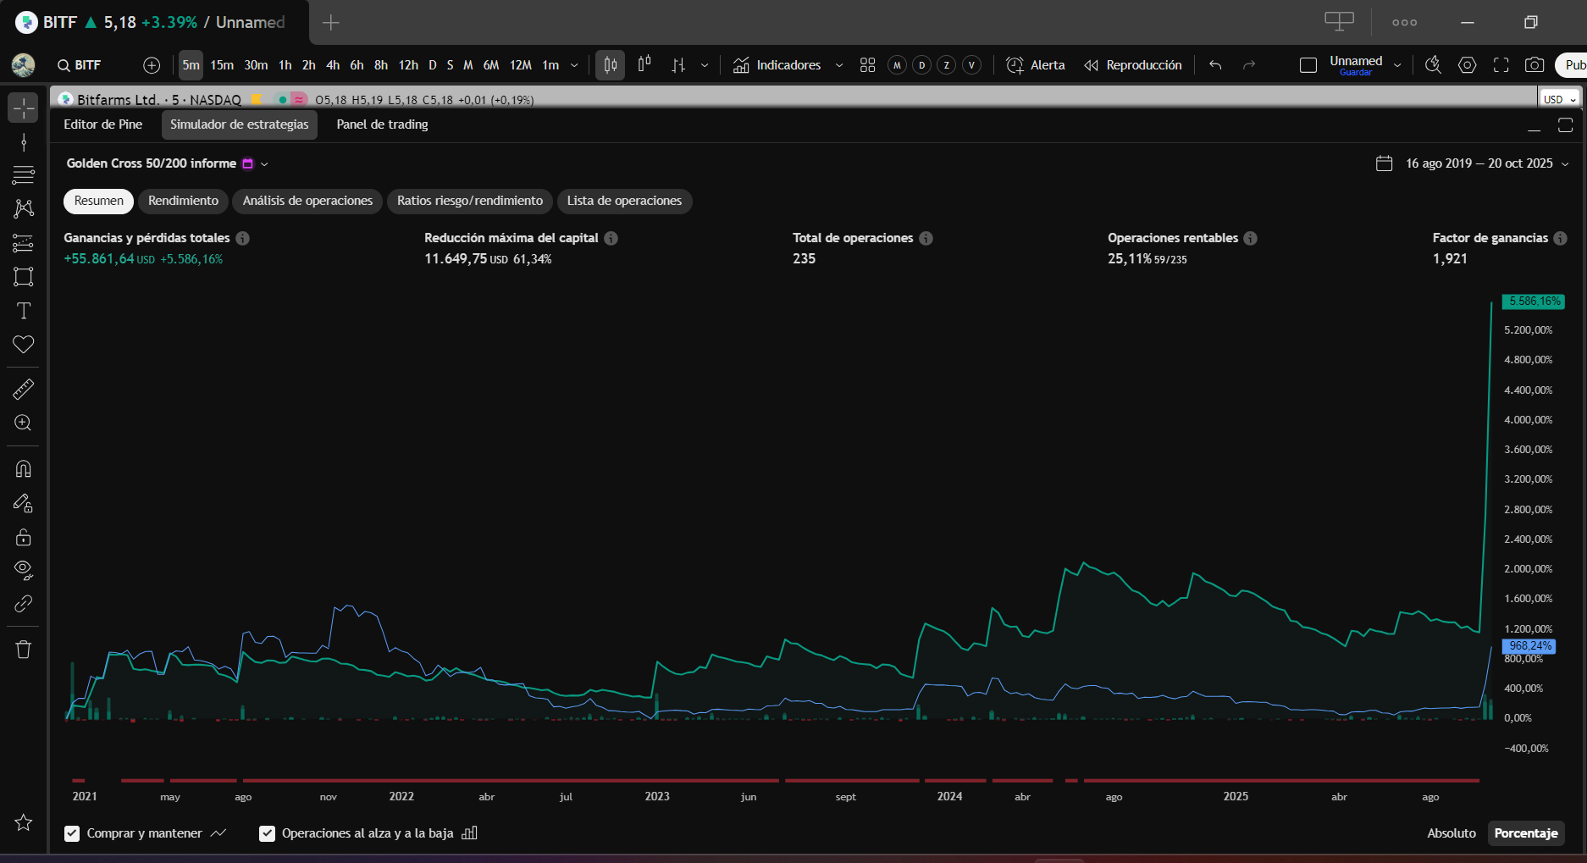Open Golden Cross 50/200 informe dropdown
This screenshot has height=863, width=1587.
pos(264,163)
